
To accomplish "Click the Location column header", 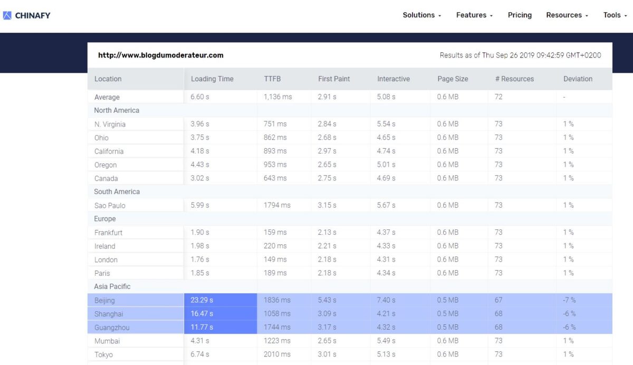I will 108,79.
